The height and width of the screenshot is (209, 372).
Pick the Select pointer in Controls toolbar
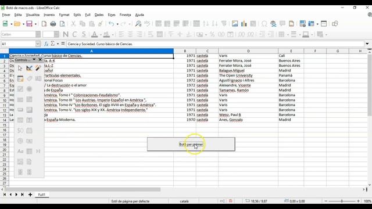(20, 69)
